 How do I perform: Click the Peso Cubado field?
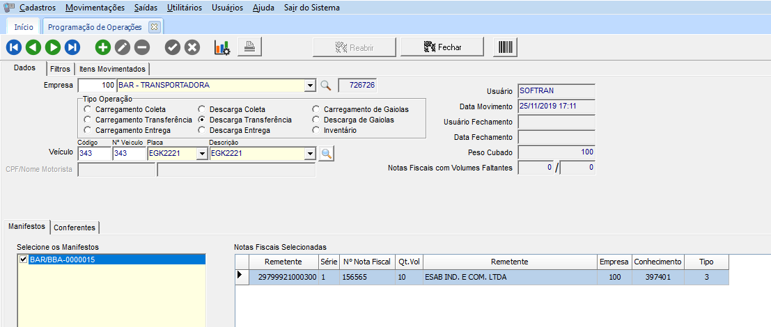coord(556,152)
